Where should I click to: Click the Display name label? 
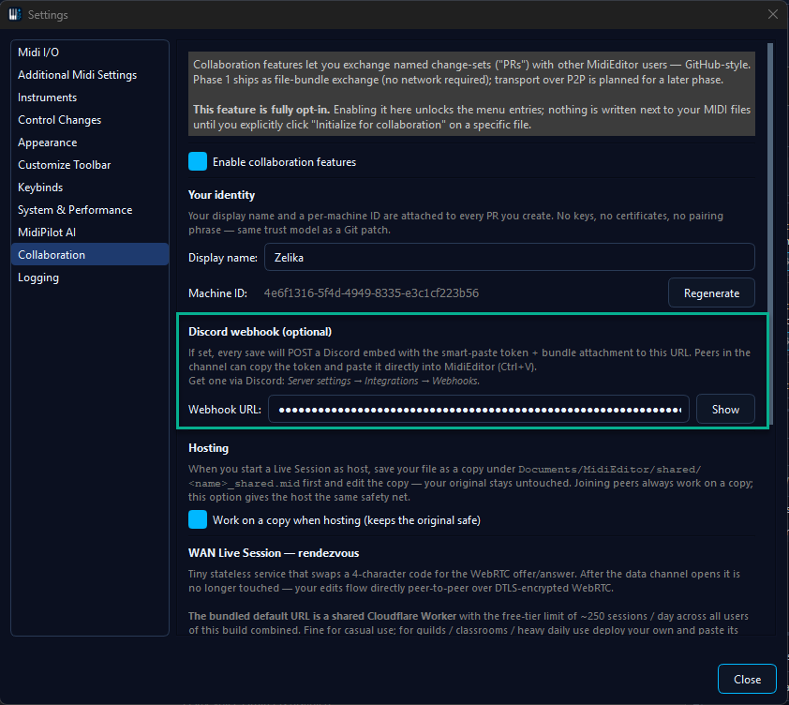pos(223,257)
